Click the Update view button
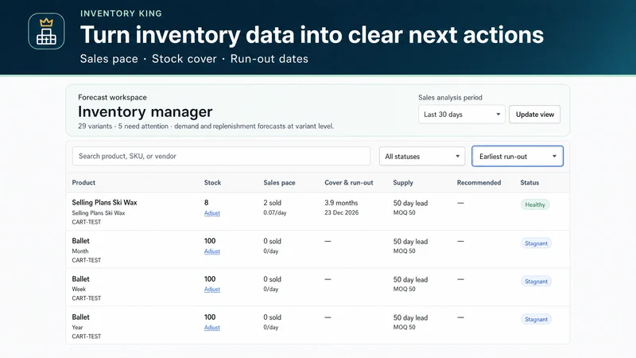Viewport: 636px width, 358px height. pyautogui.click(x=534, y=115)
